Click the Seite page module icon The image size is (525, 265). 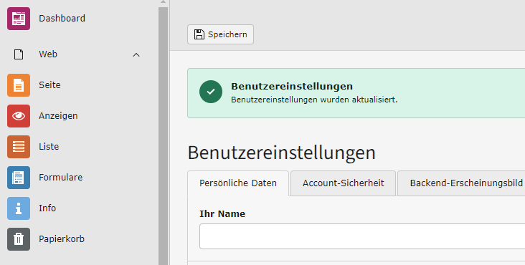pyautogui.click(x=19, y=85)
